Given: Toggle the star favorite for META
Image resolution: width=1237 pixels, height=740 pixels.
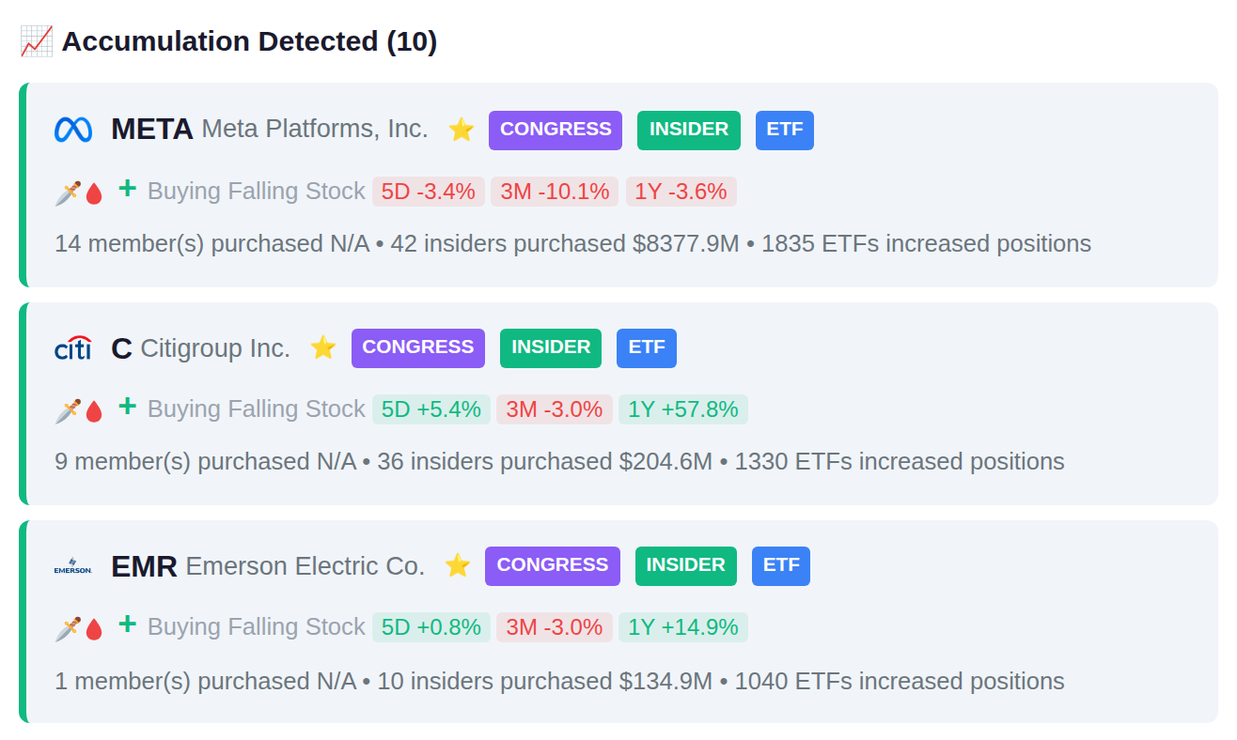Looking at the screenshot, I should [462, 130].
